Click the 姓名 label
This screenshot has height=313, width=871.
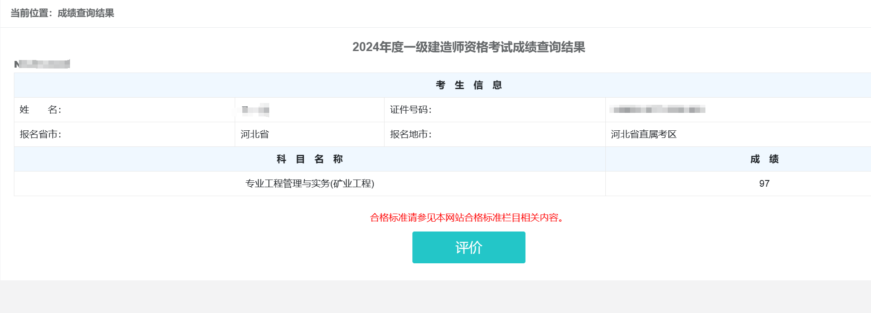click(x=40, y=110)
